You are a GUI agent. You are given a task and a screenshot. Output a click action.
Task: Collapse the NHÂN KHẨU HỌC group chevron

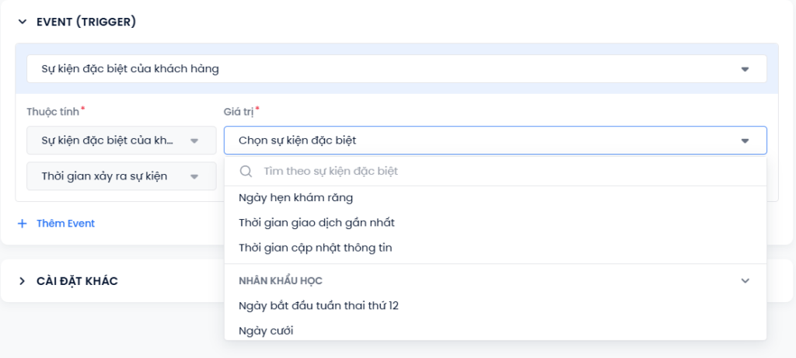pyautogui.click(x=745, y=280)
